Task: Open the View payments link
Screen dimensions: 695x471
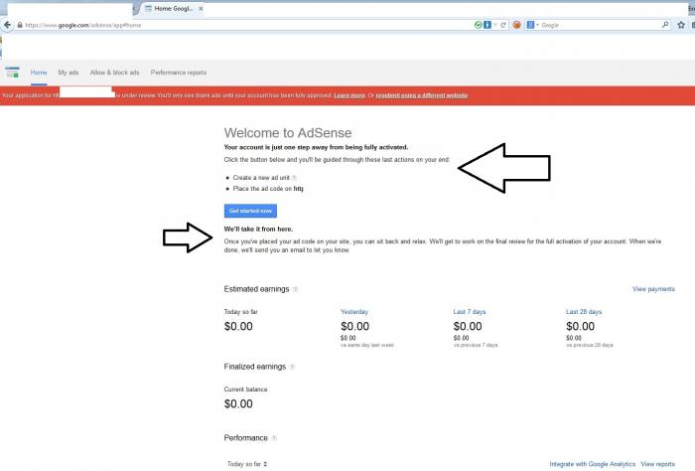Action: tap(653, 289)
